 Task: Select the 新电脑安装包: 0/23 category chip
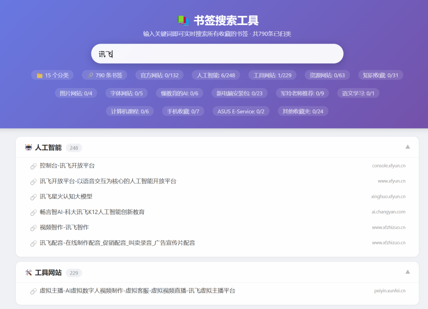pyautogui.click(x=239, y=93)
